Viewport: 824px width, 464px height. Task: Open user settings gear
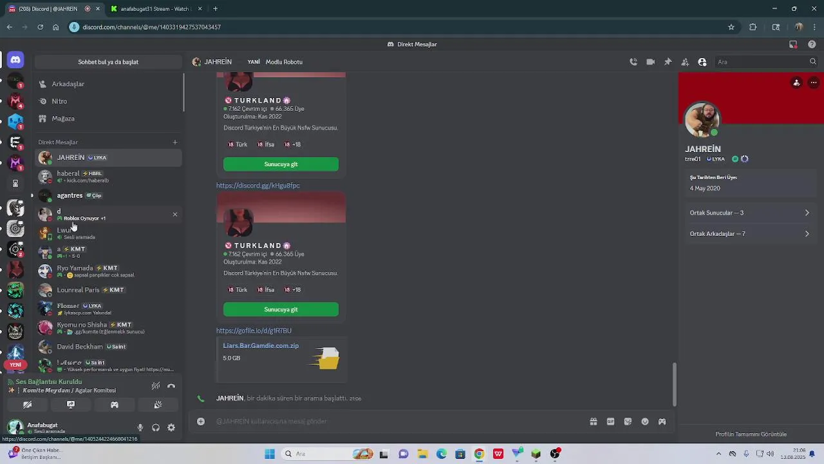pos(171,428)
